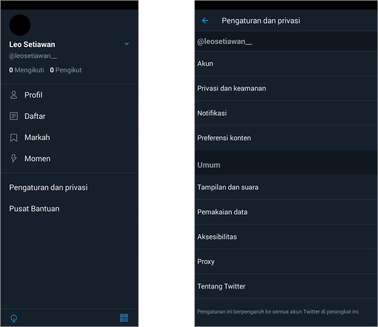Open the lightbulb dark mode icon
This screenshot has height=327, width=378.
(14, 318)
